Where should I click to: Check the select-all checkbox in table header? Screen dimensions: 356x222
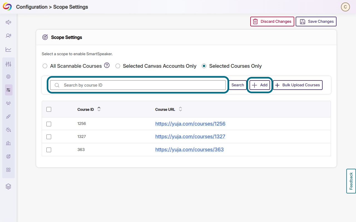(49, 109)
